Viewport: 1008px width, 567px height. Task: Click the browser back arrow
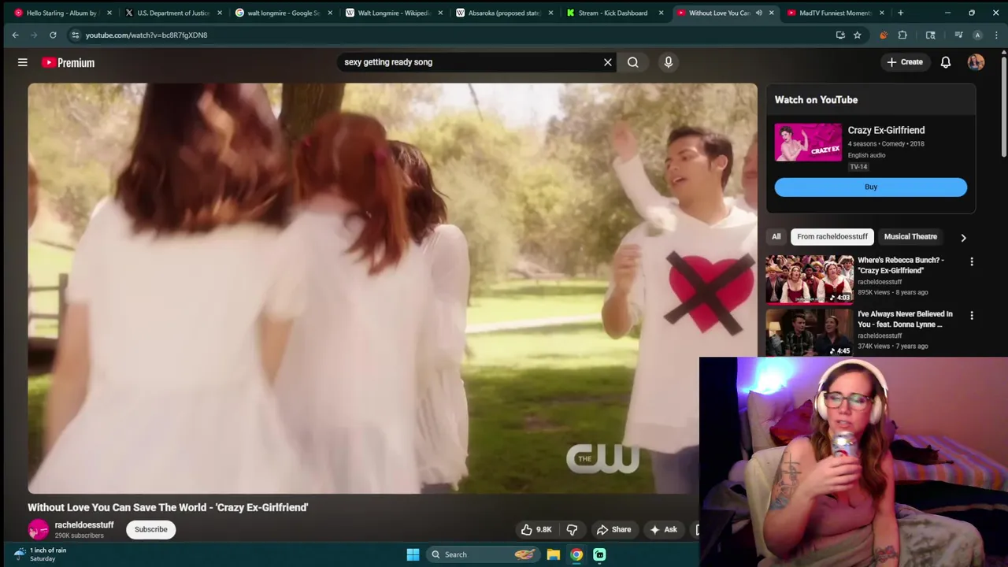click(15, 35)
